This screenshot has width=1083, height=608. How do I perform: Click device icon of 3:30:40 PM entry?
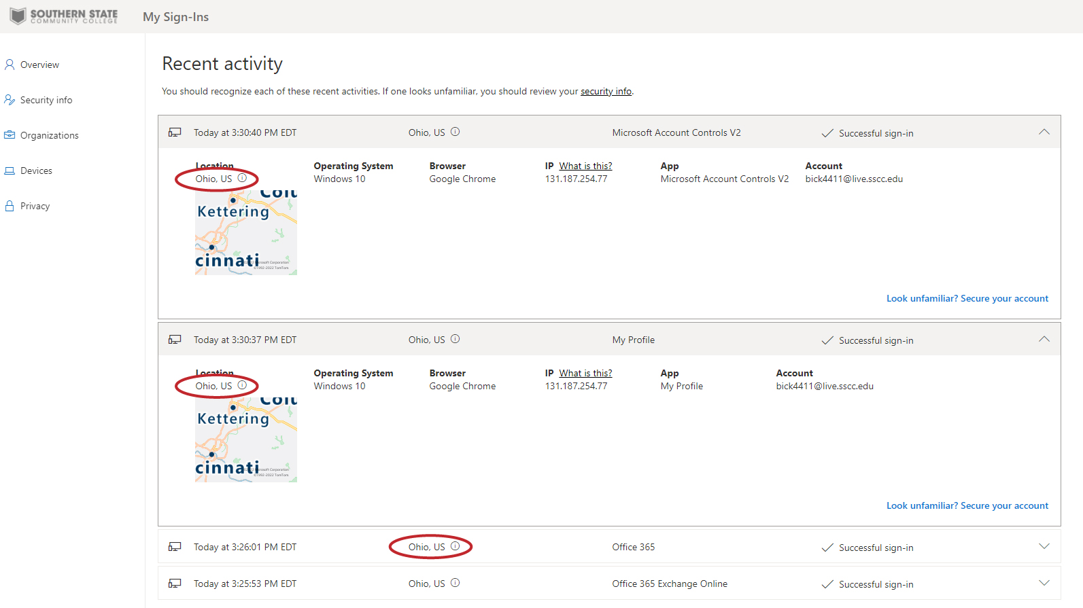pos(175,132)
